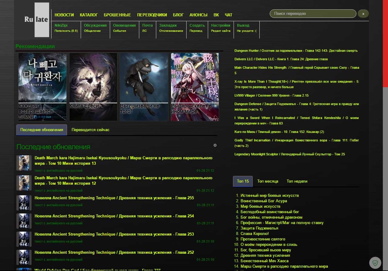Open cover icon for Death March Мини история 13

pos(24,163)
